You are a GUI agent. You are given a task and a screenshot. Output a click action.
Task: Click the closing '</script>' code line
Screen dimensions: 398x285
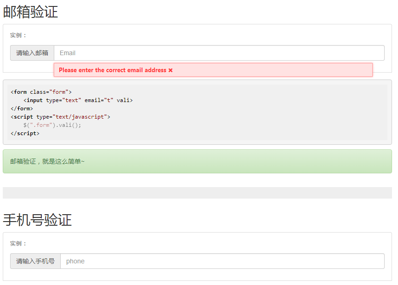(25, 133)
